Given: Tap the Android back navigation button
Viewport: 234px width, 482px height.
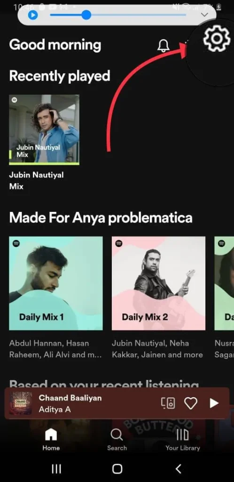Looking at the screenshot, I should tap(178, 469).
